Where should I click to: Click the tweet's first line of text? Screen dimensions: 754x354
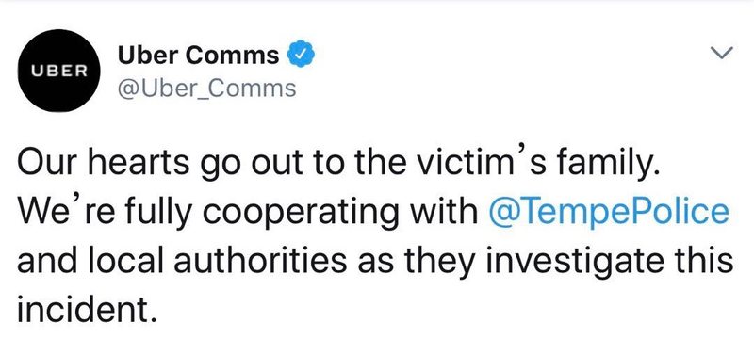[336, 164]
